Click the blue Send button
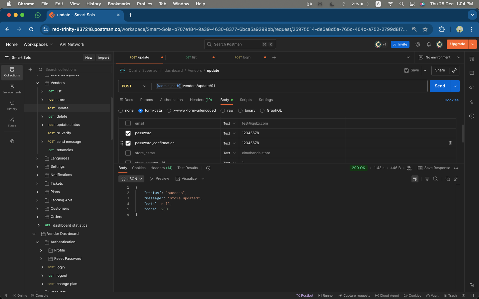Image resolution: width=479 pixels, height=299 pixels. 440,86
